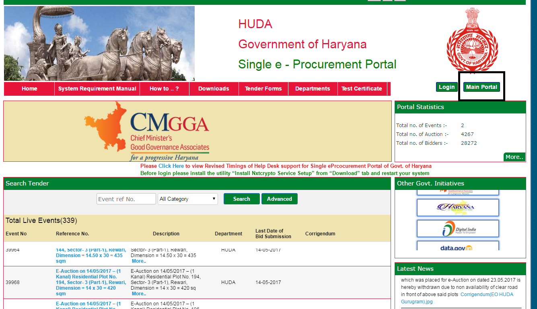537x309 pixels.
Task: Click the Total Live Events(339) heading
Action: [41, 220]
